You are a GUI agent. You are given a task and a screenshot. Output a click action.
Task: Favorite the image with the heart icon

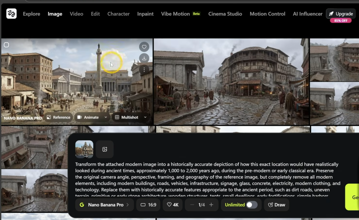pos(144,47)
